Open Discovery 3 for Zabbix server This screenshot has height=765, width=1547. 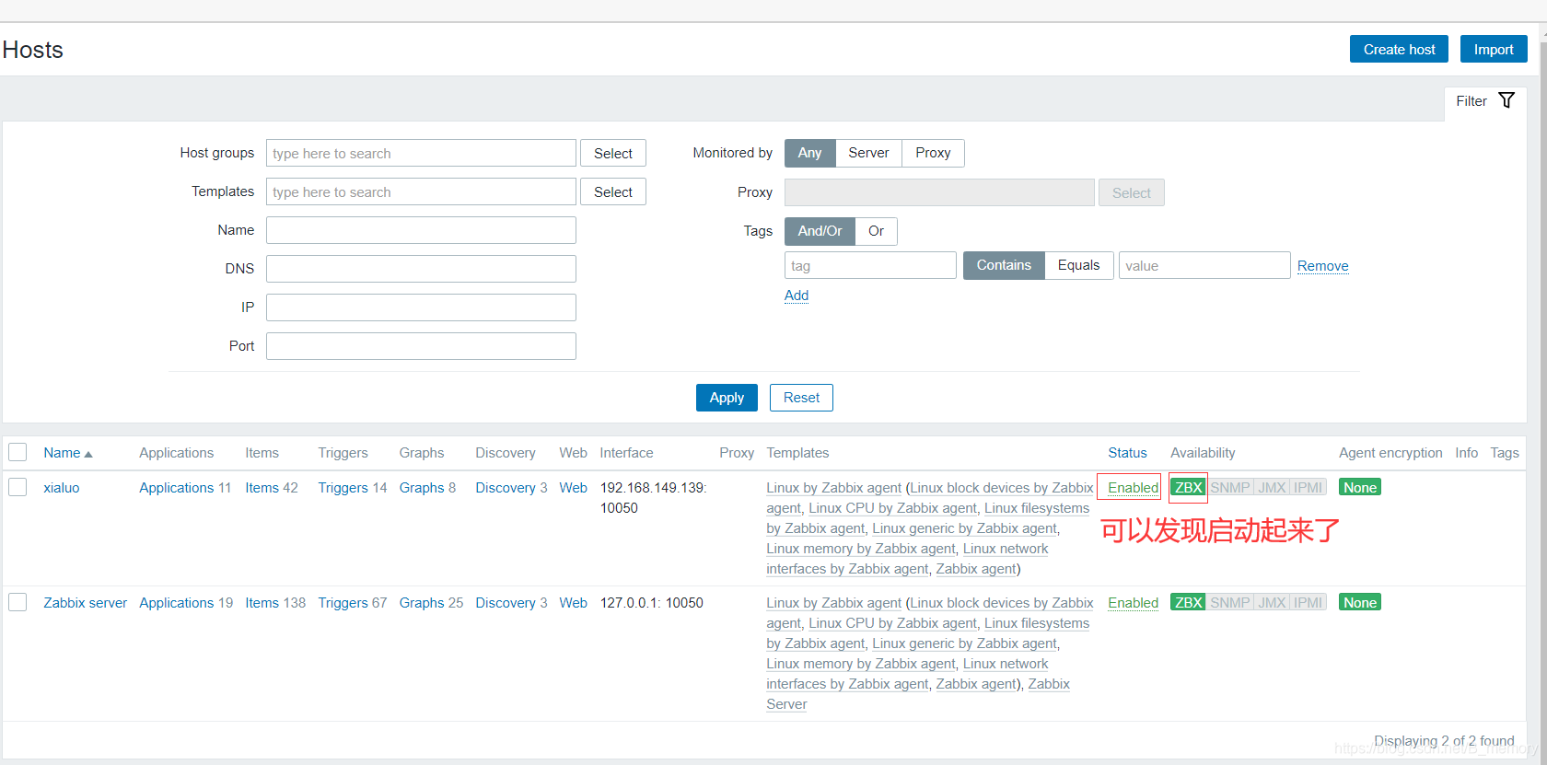pyautogui.click(x=506, y=603)
